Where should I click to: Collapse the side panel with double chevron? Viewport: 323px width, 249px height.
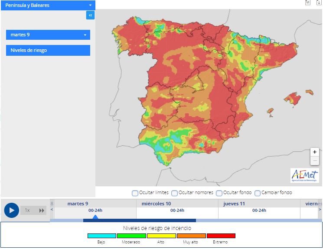pyautogui.click(x=90, y=15)
